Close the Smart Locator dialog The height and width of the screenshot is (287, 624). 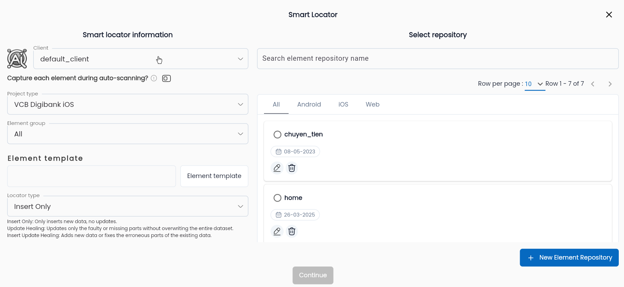coord(609,15)
